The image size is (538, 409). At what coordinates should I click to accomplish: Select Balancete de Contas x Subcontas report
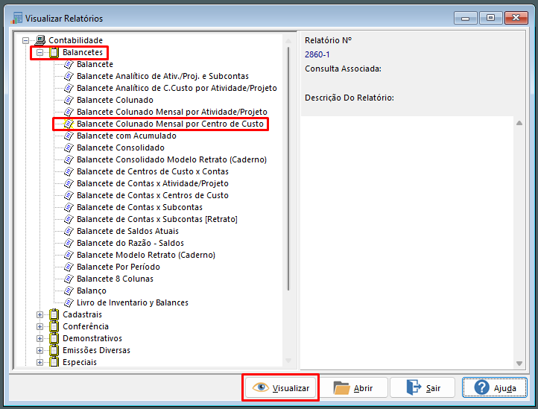[x=139, y=207]
